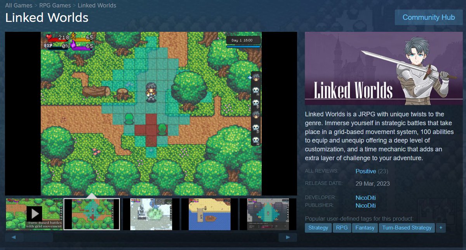Click the Linked Worlds page title

47,18
